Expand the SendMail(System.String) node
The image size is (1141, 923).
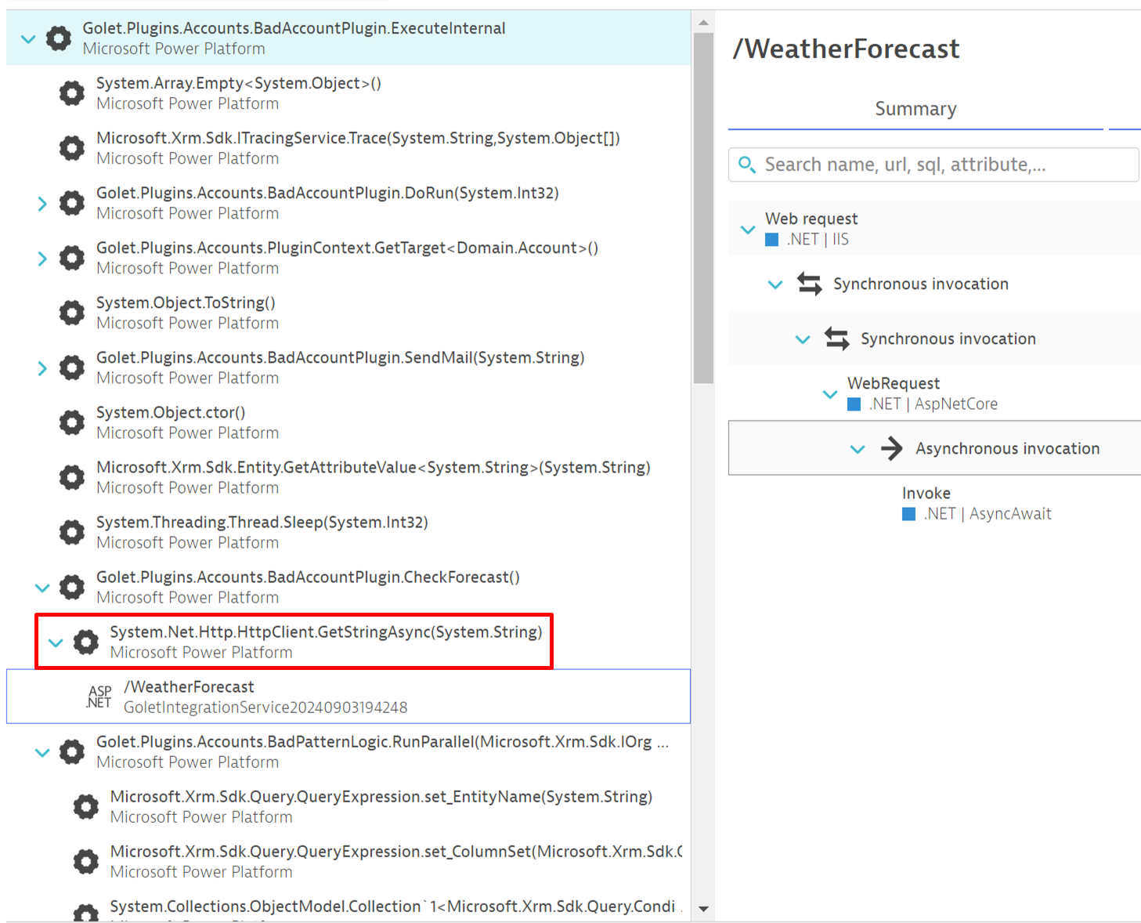point(42,368)
